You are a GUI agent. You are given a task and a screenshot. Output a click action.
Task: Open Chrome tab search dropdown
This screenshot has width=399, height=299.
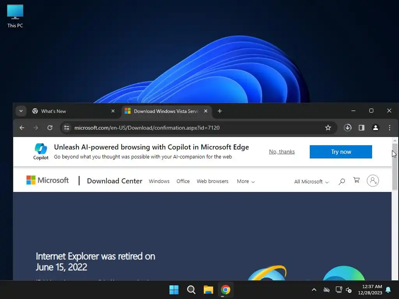point(21,111)
